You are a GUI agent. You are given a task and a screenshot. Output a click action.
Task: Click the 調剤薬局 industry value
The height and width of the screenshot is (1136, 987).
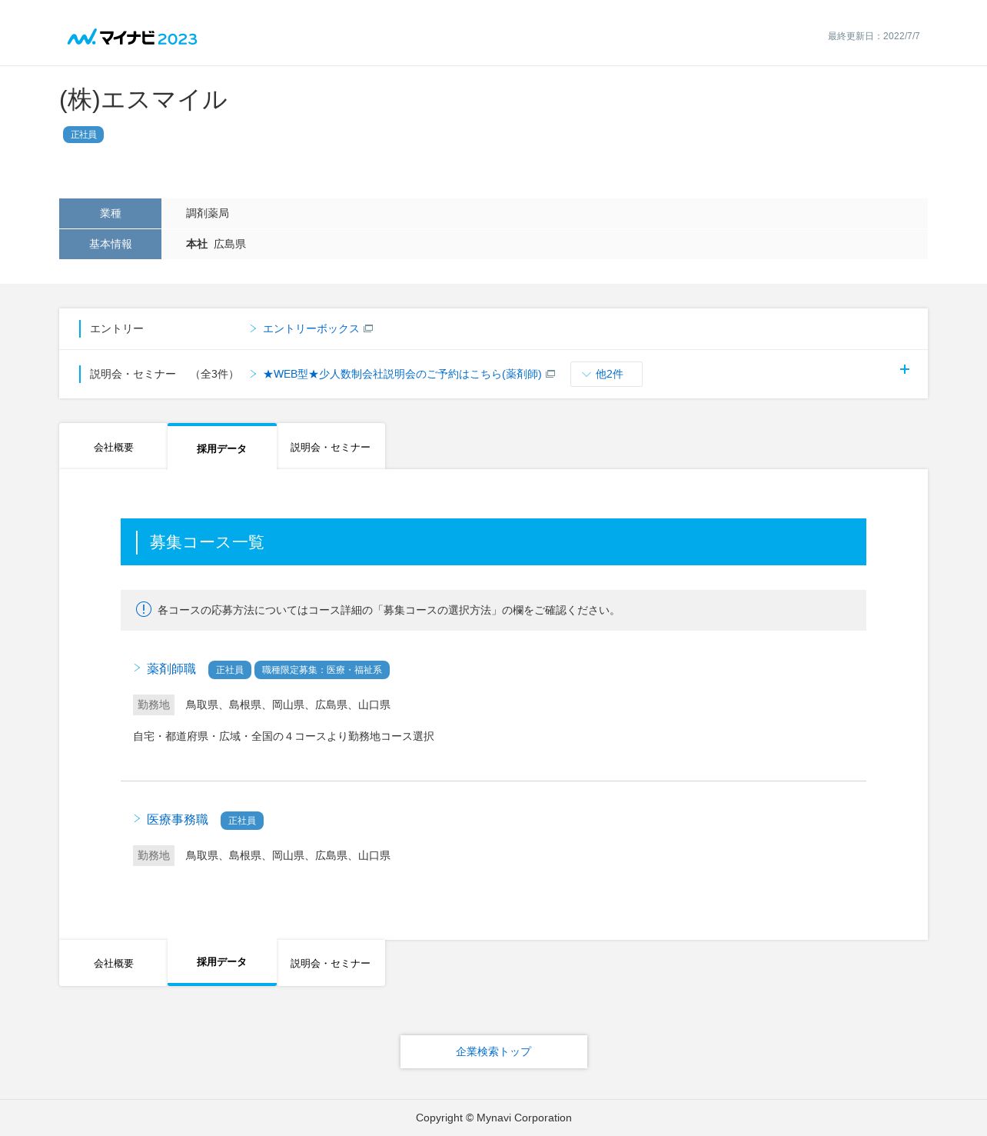[x=208, y=213]
